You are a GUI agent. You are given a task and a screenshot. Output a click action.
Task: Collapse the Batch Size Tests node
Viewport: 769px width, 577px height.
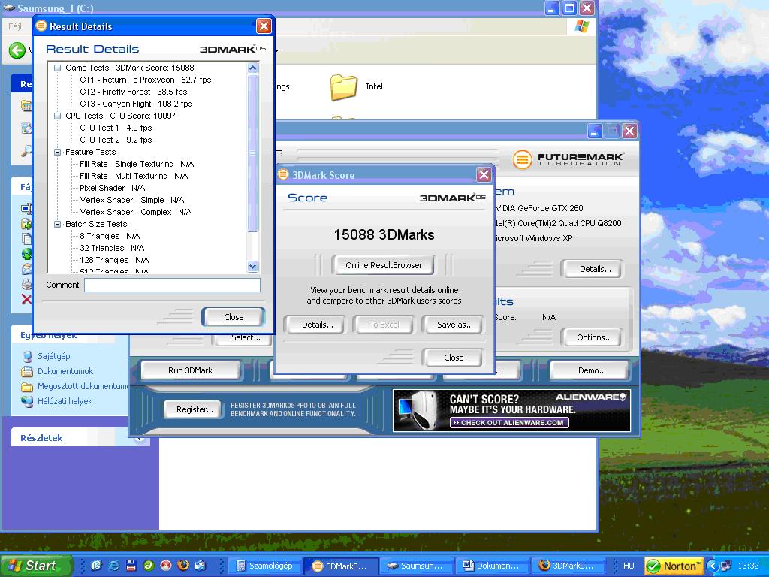pos(57,224)
